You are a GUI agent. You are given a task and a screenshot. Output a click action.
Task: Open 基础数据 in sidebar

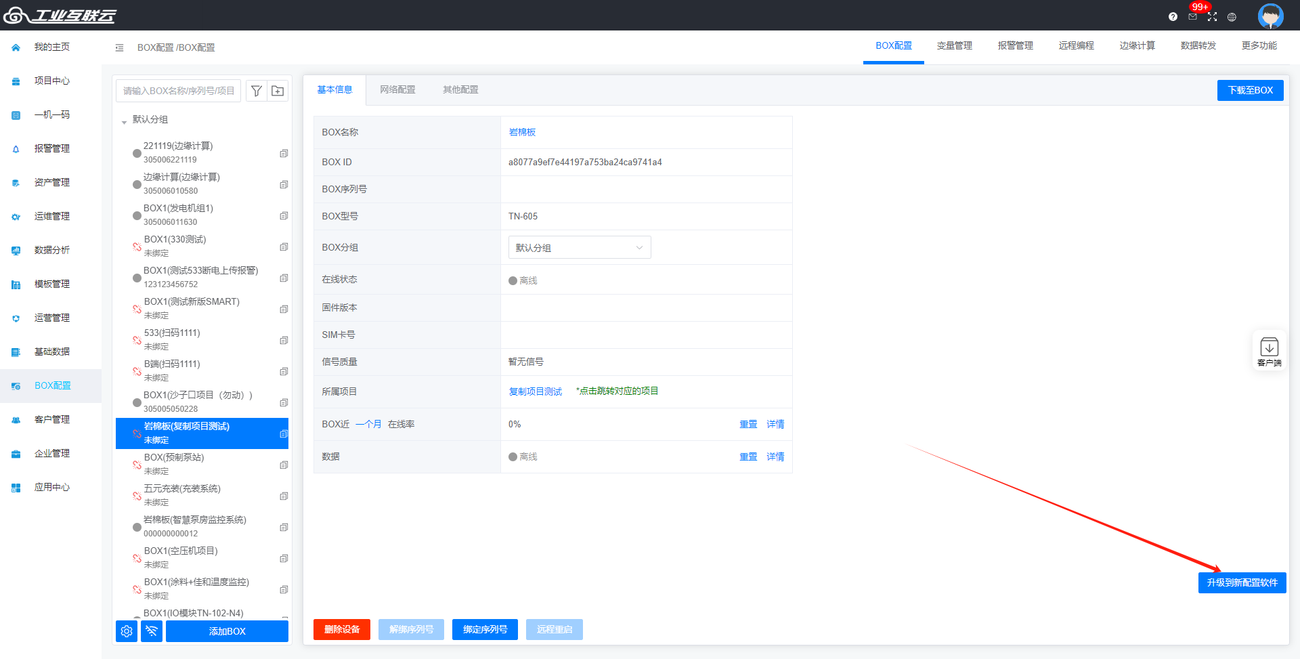click(x=51, y=352)
